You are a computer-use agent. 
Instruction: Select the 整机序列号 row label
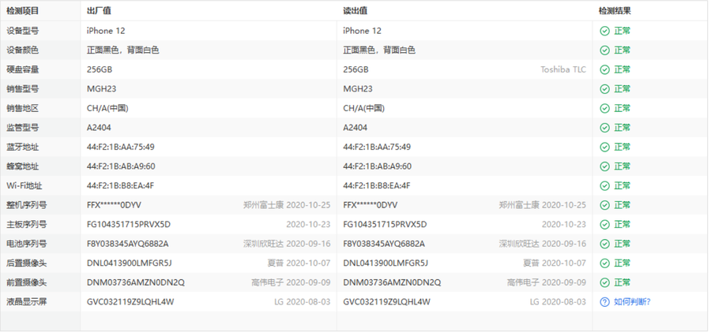(x=26, y=205)
